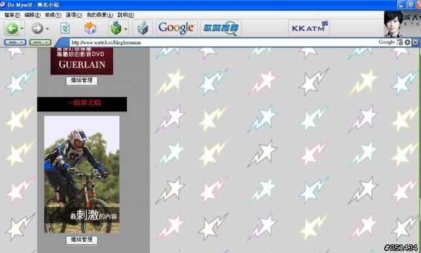Click the artist photo banner in the toolbar
The image size is (421, 253).
click(x=402, y=24)
